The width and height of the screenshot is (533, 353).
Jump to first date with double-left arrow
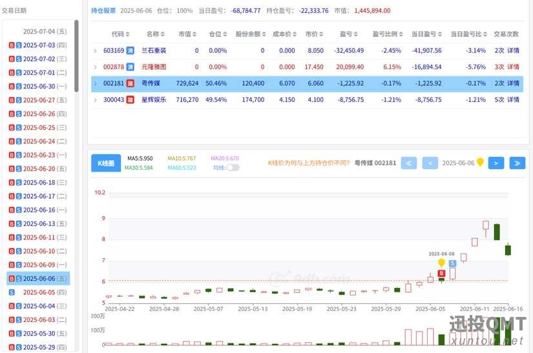click(408, 163)
